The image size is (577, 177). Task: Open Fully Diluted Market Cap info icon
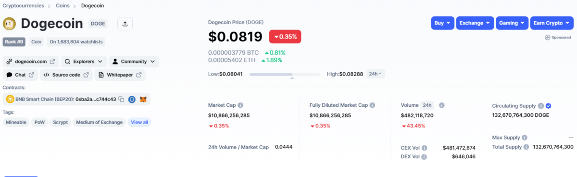point(373,105)
